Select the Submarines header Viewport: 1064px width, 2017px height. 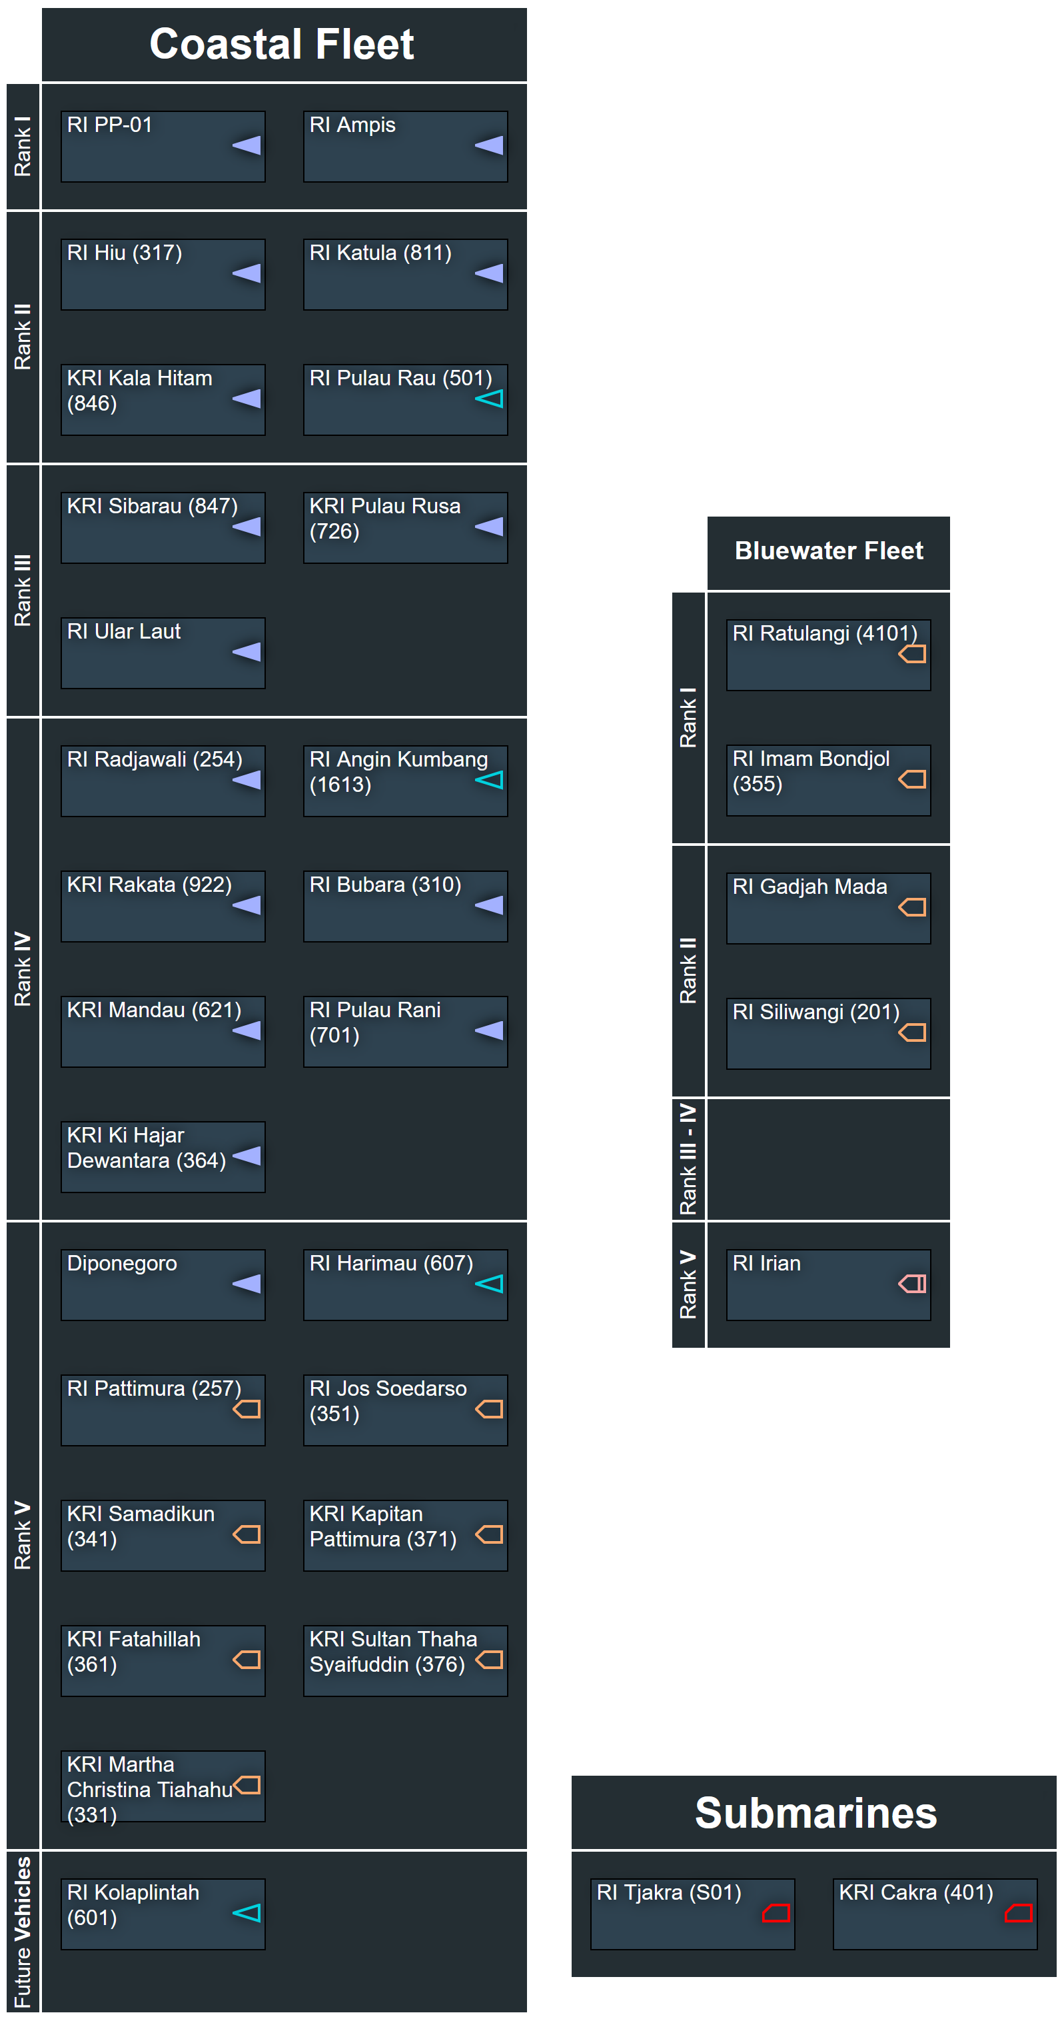814,1812
